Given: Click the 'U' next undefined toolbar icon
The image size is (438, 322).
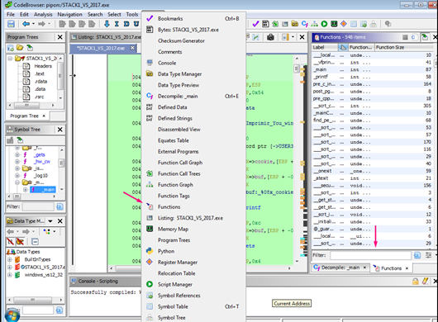Looking at the screenshot, I should coord(136,24).
